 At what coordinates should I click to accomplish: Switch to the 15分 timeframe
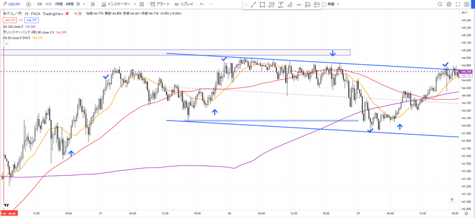[48, 4]
